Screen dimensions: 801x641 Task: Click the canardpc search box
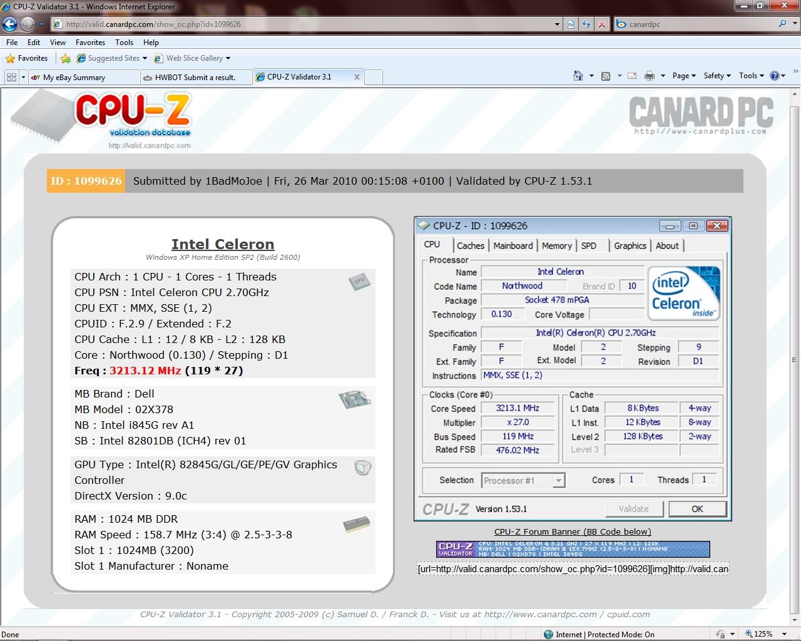tap(695, 24)
